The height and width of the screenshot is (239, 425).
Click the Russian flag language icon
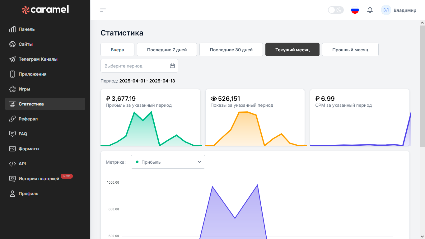pos(355,10)
